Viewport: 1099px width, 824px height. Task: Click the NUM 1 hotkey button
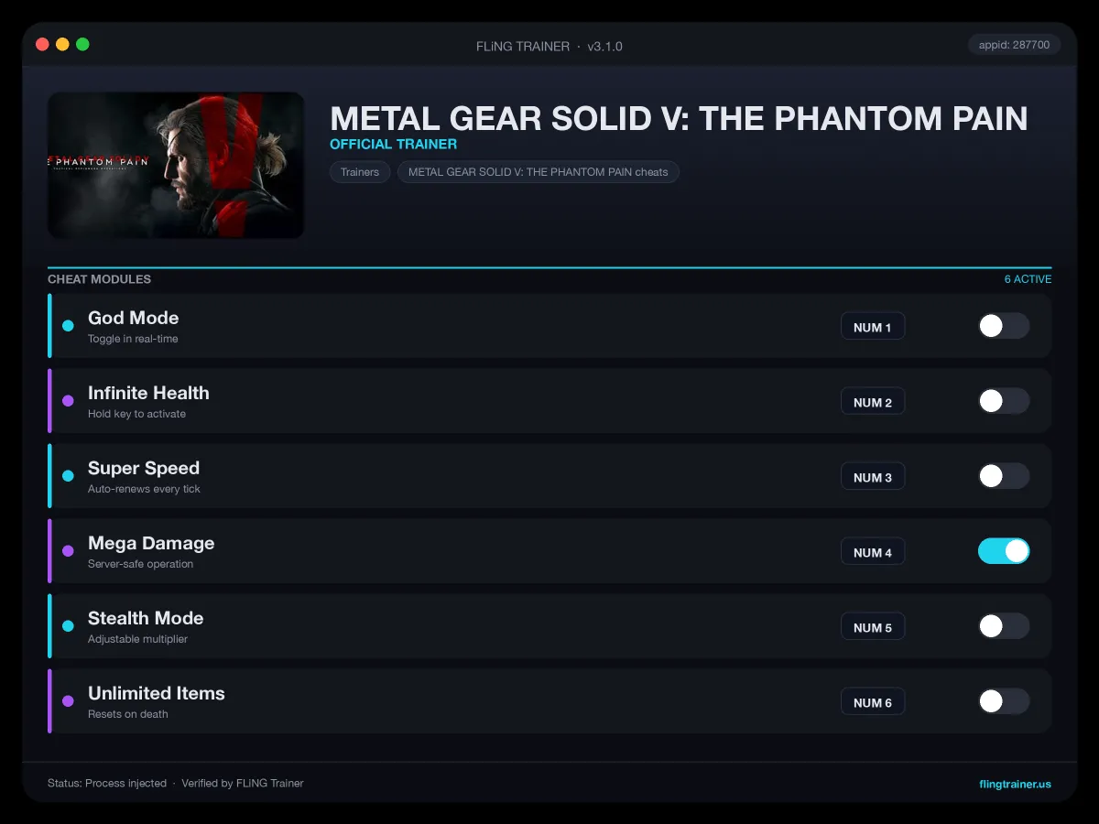873,327
